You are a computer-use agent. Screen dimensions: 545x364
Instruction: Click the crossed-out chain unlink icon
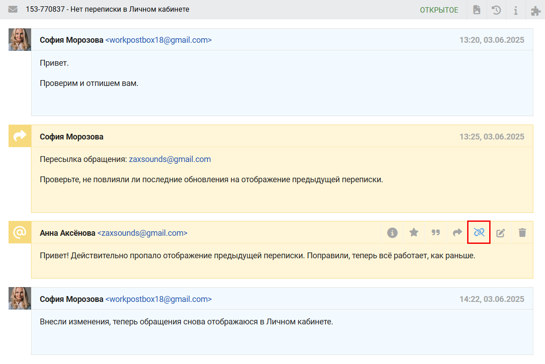tap(479, 233)
